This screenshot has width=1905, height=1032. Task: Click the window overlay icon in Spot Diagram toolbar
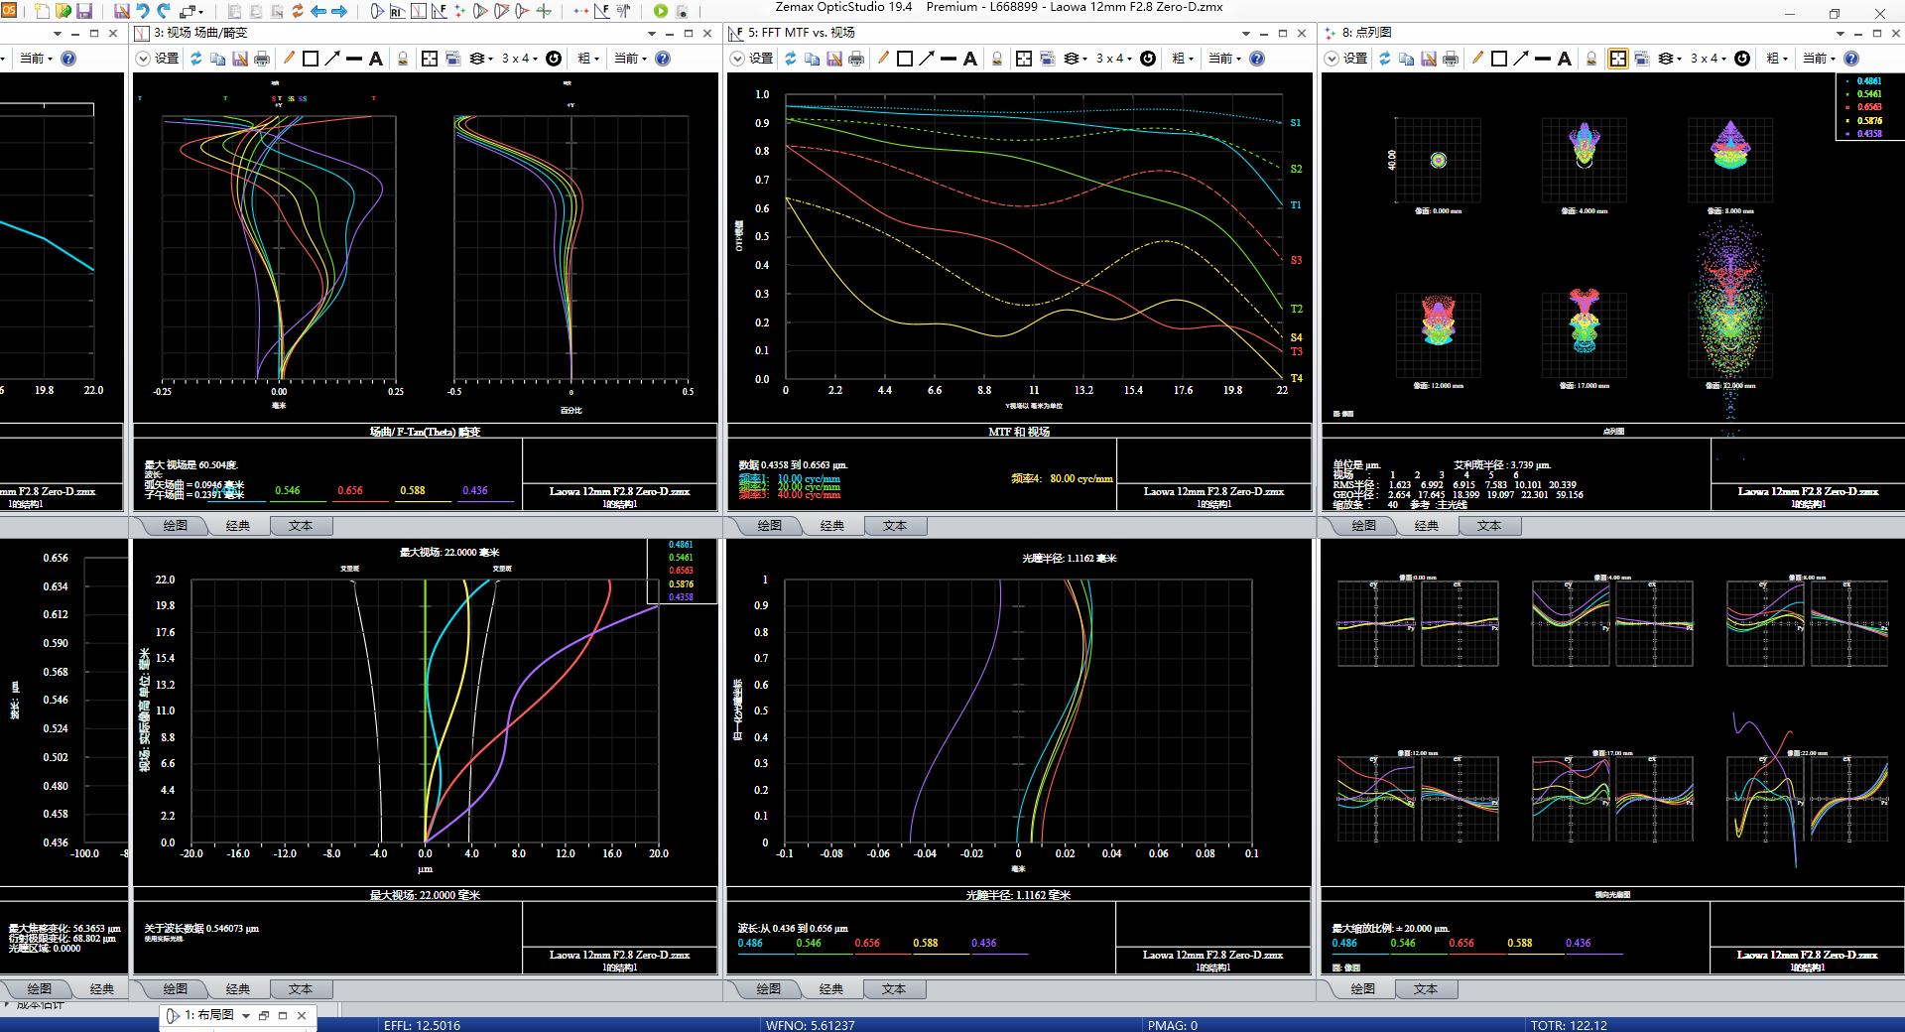coord(1641,59)
